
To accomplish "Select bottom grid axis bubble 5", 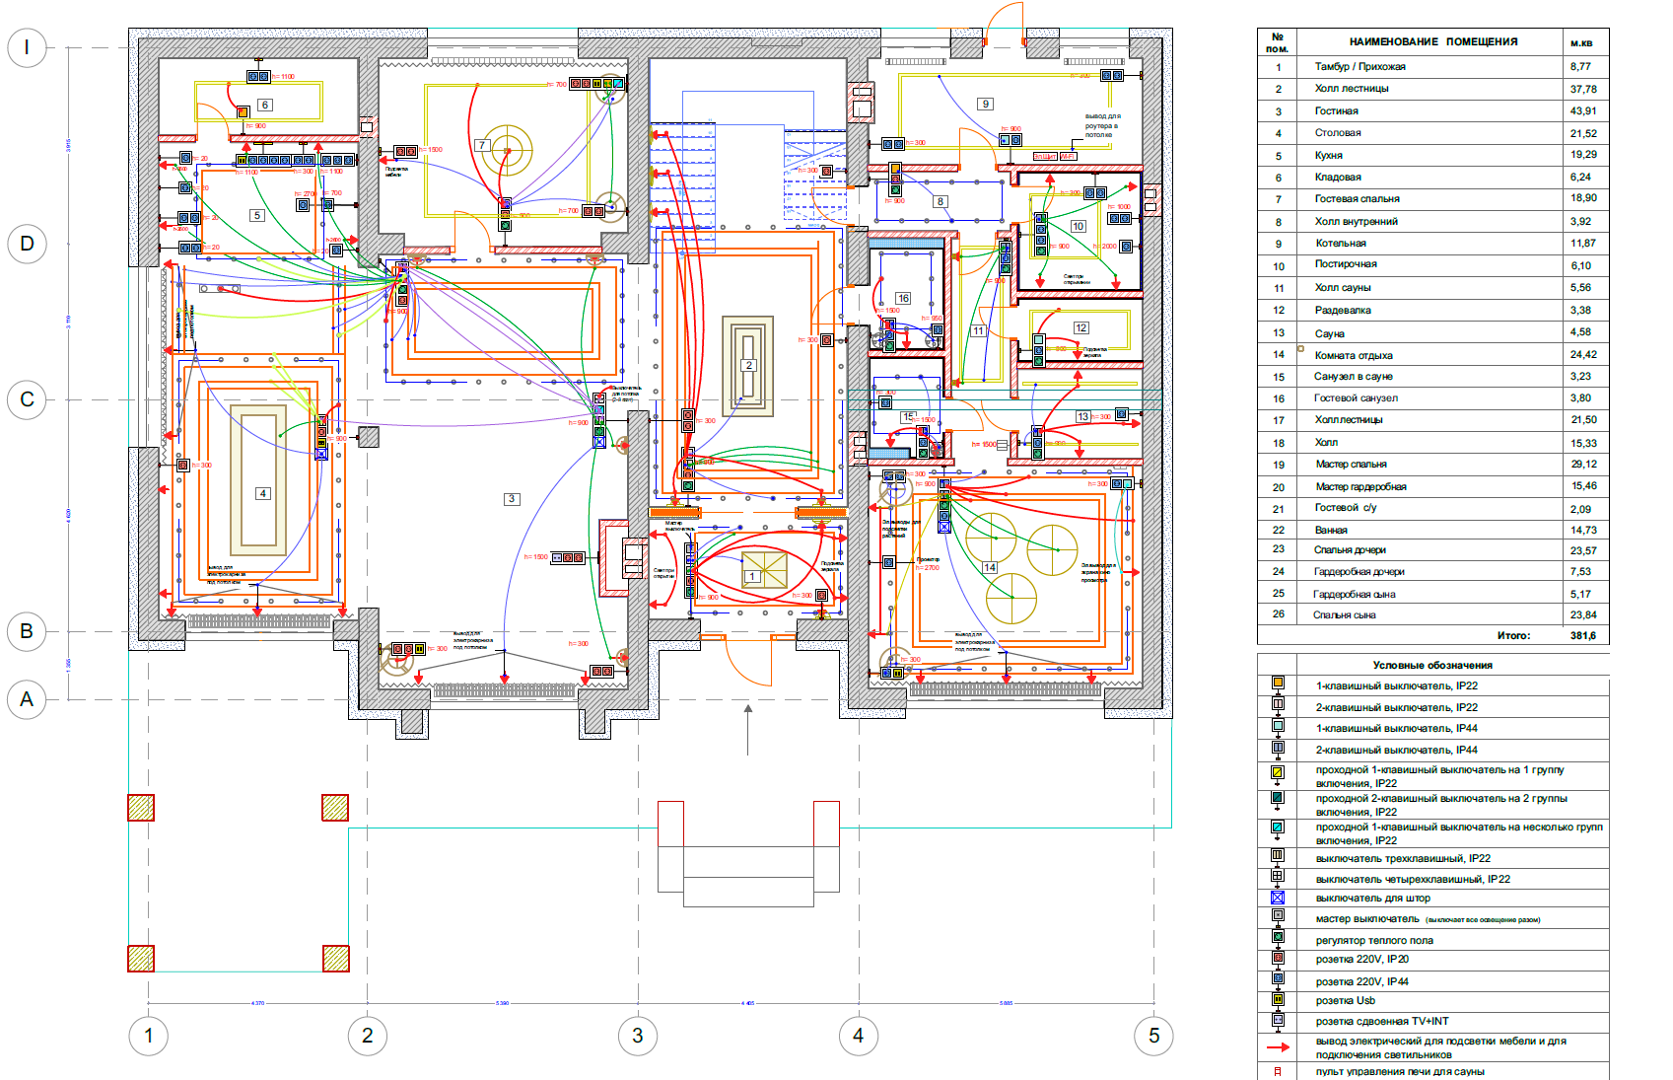I will pyautogui.click(x=1153, y=1036).
